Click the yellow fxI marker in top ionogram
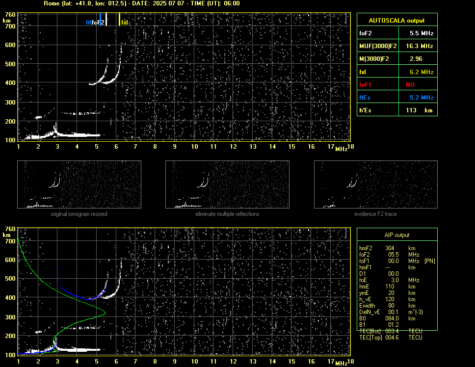The width and height of the screenshot is (475, 367). point(119,19)
